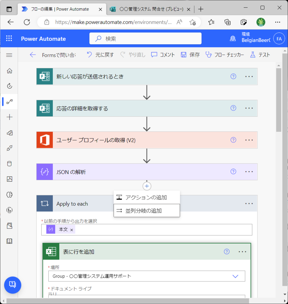Select アクションの追加 from the popup menu
This screenshot has height=304, width=288.
click(147, 197)
